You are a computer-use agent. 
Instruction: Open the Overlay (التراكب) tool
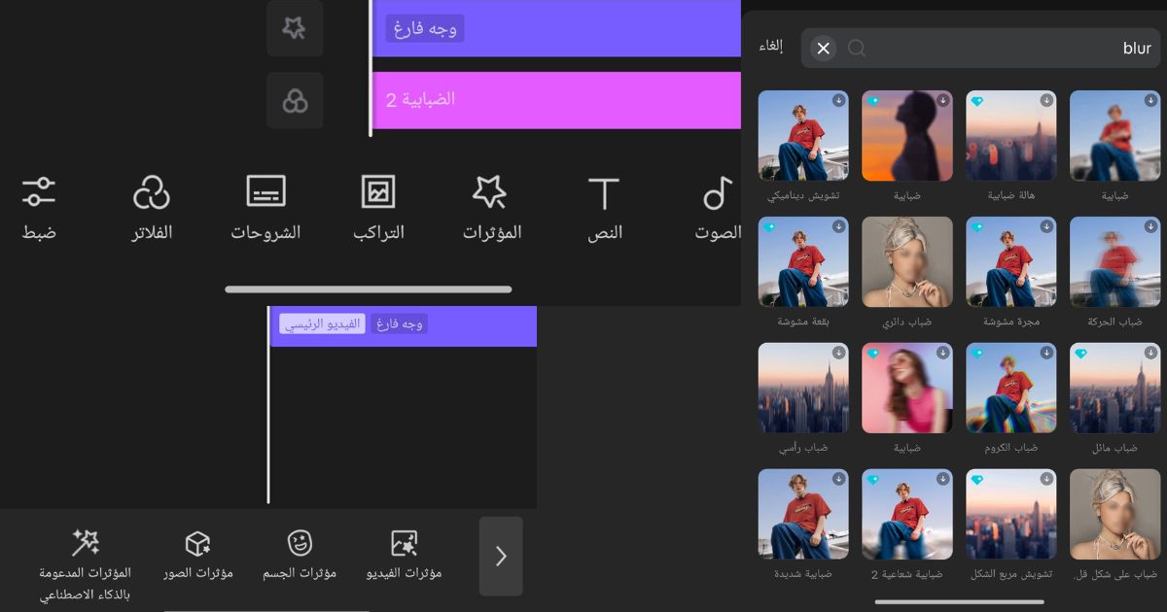pos(378,208)
